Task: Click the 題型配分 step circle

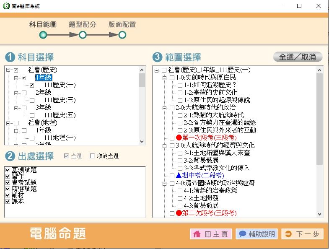Action: pyautogui.click(x=83, y=35)
